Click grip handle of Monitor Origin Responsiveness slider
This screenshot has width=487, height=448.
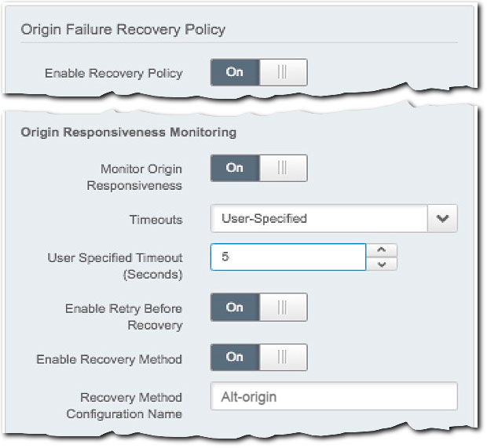tap(283, 168)
